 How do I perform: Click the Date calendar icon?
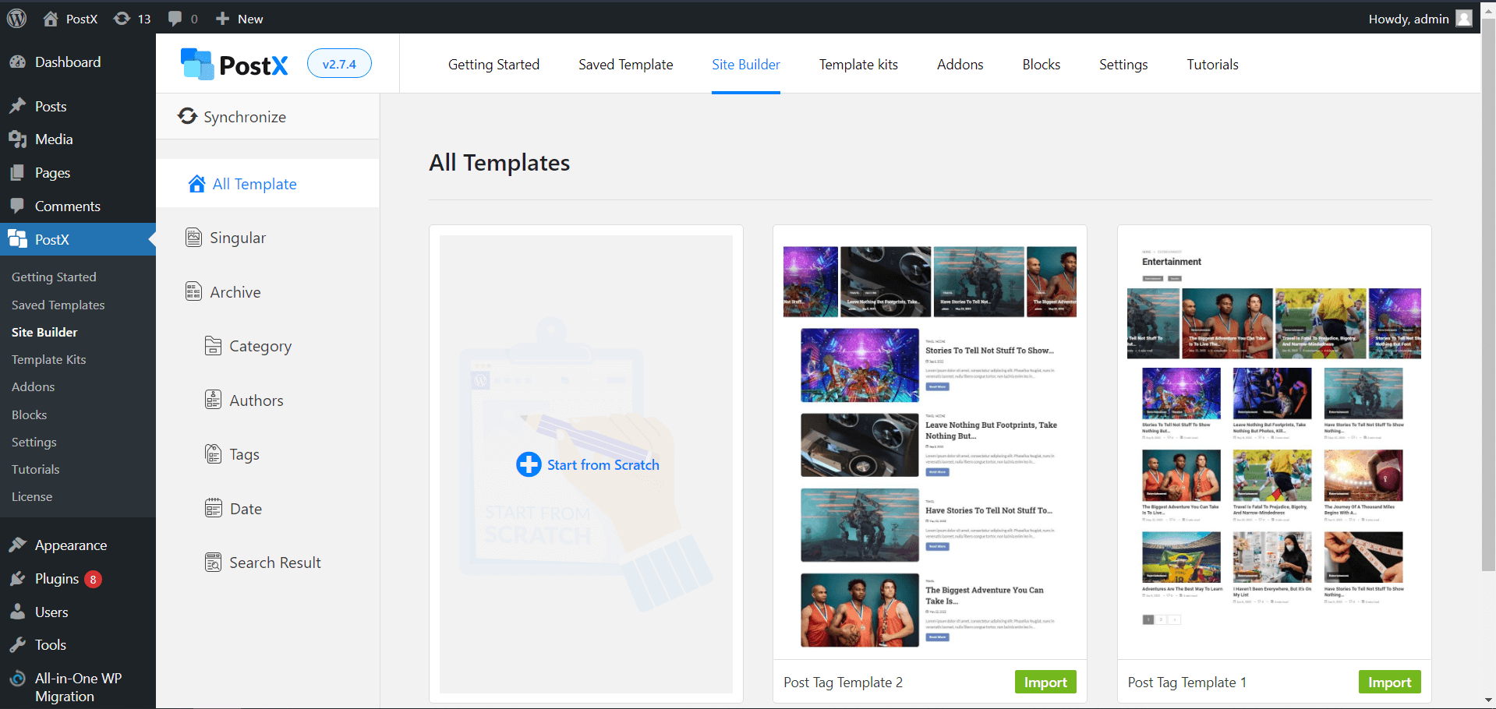click(x=213, y=509)
